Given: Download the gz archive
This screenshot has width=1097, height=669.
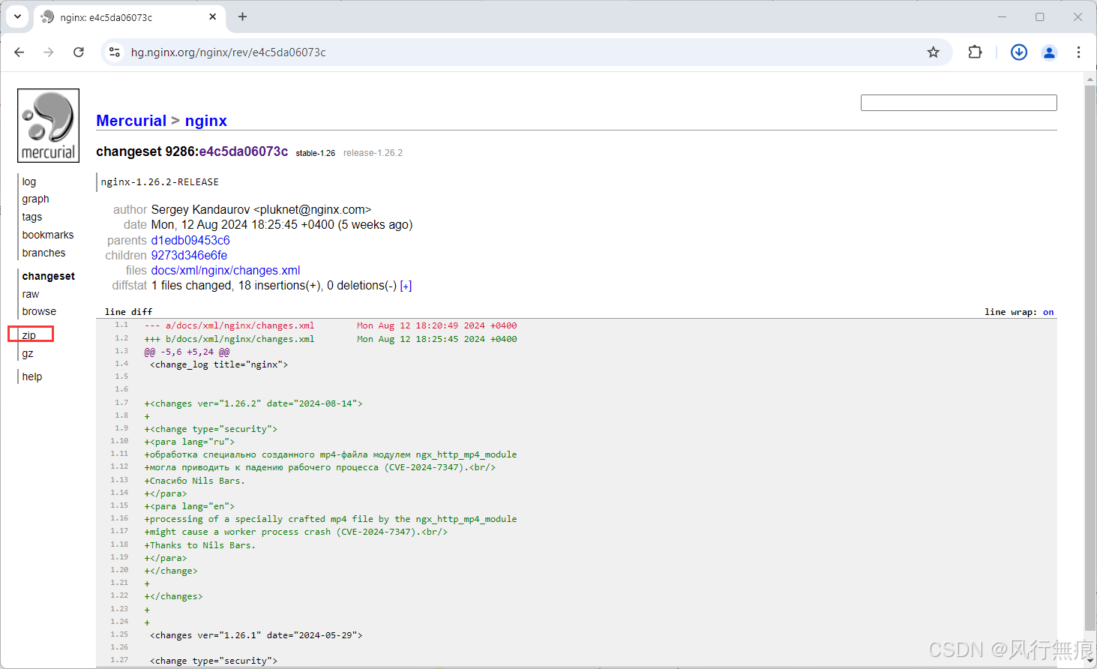Looking at the screenshot, I should coord(28,353).
